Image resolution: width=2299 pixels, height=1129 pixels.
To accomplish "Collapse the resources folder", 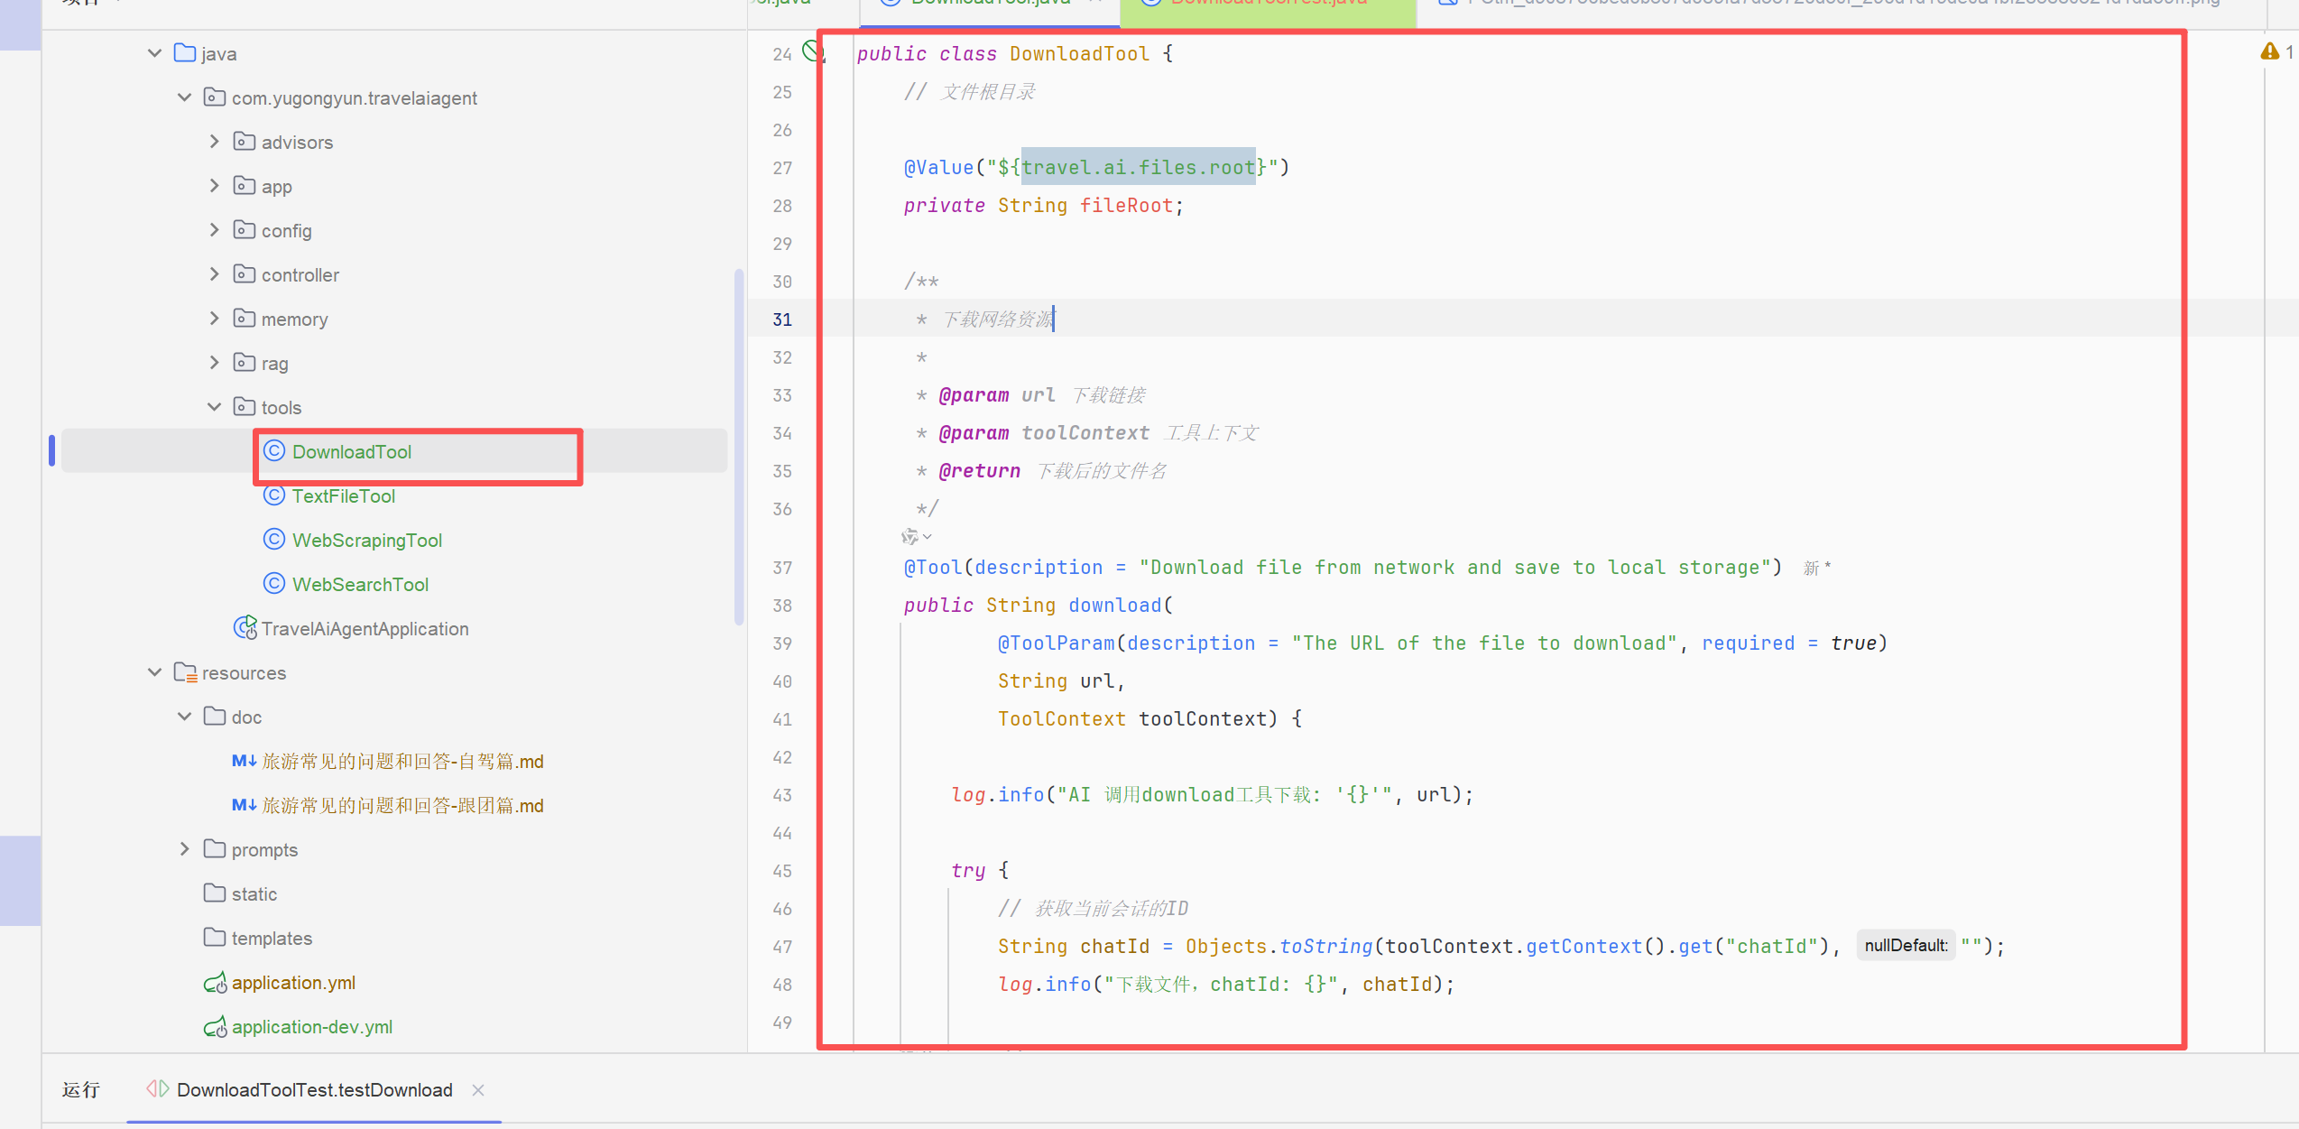I will tap(154, 672).
